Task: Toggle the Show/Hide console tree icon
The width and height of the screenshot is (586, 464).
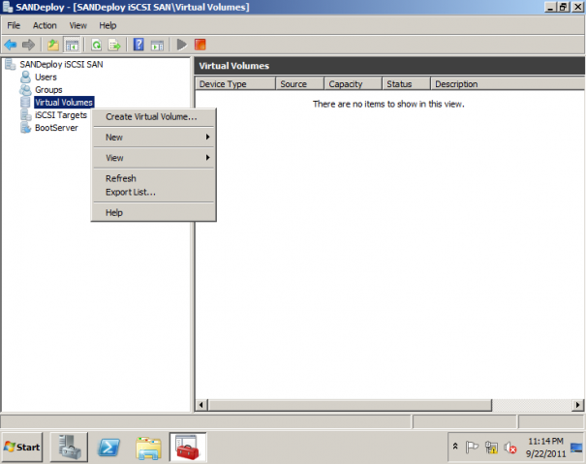Action: pyautogui.click(x=72, y=45)
